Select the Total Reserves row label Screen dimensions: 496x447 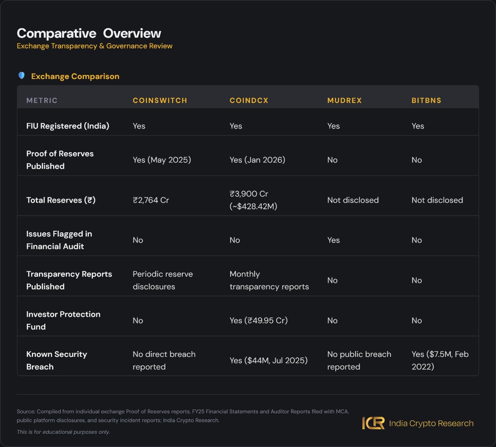(x=61, y=200)
